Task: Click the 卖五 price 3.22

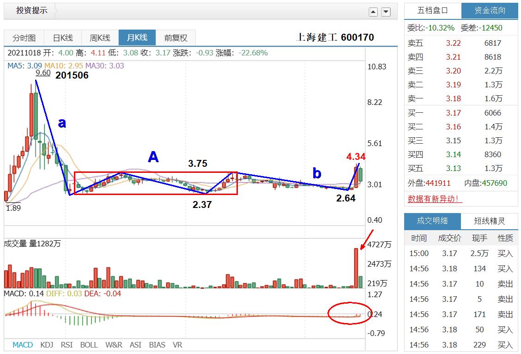Action: [453, 43]
